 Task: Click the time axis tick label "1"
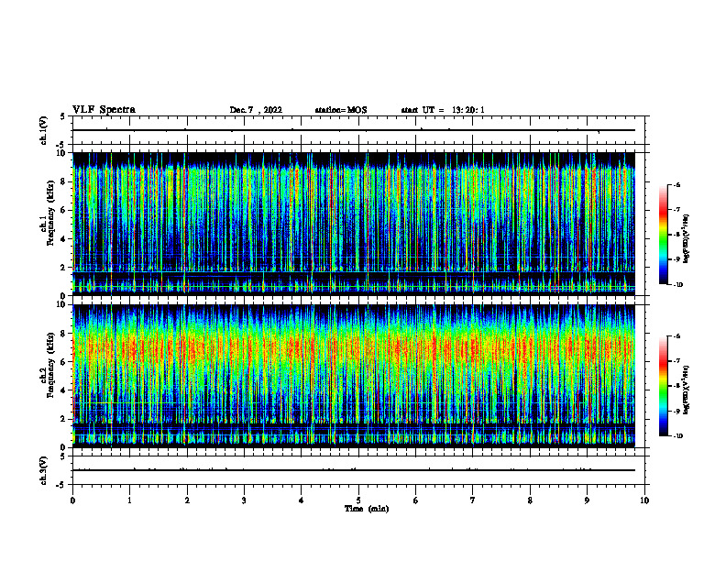point(129,500)
